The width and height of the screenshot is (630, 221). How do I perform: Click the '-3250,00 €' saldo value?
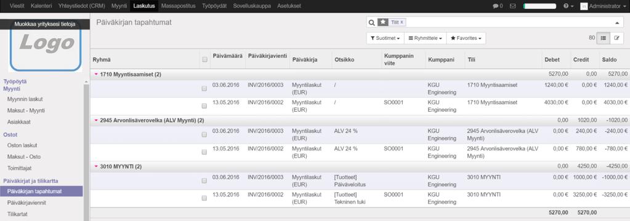615,195
